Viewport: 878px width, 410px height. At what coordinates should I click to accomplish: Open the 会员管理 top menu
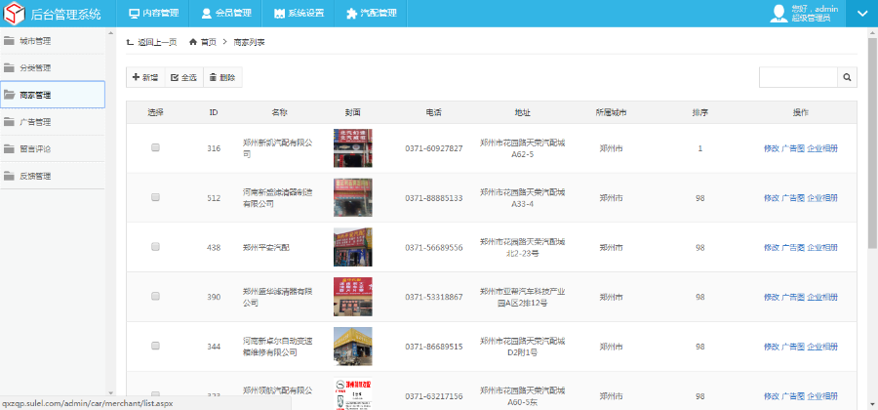click(226, 14)
